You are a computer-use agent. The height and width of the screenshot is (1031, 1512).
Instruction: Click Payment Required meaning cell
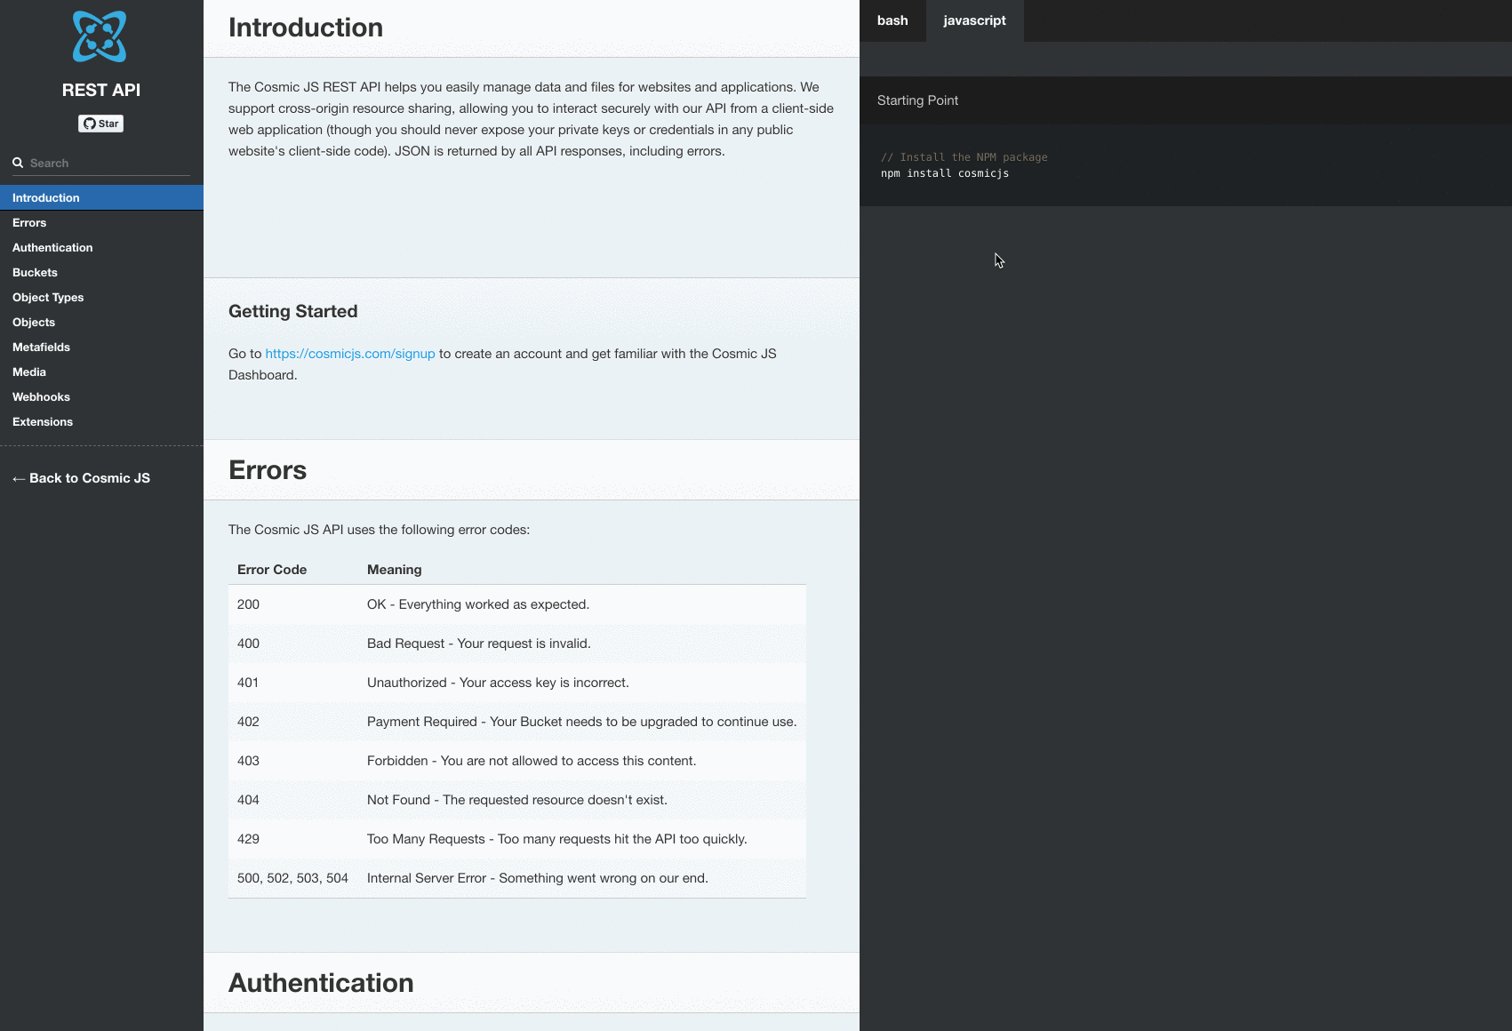(x=582, y=722)
